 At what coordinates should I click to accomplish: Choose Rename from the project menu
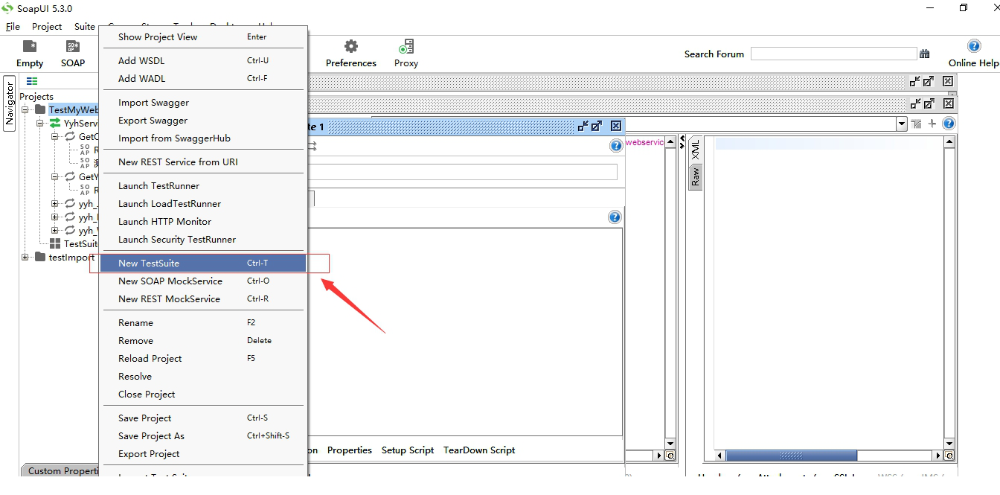[202, 322]
